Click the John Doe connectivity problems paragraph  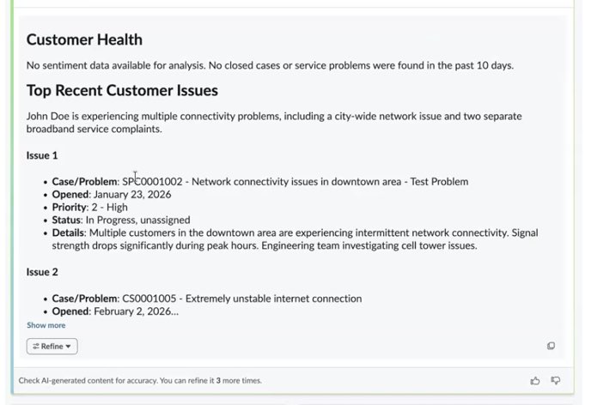[274, 123]
